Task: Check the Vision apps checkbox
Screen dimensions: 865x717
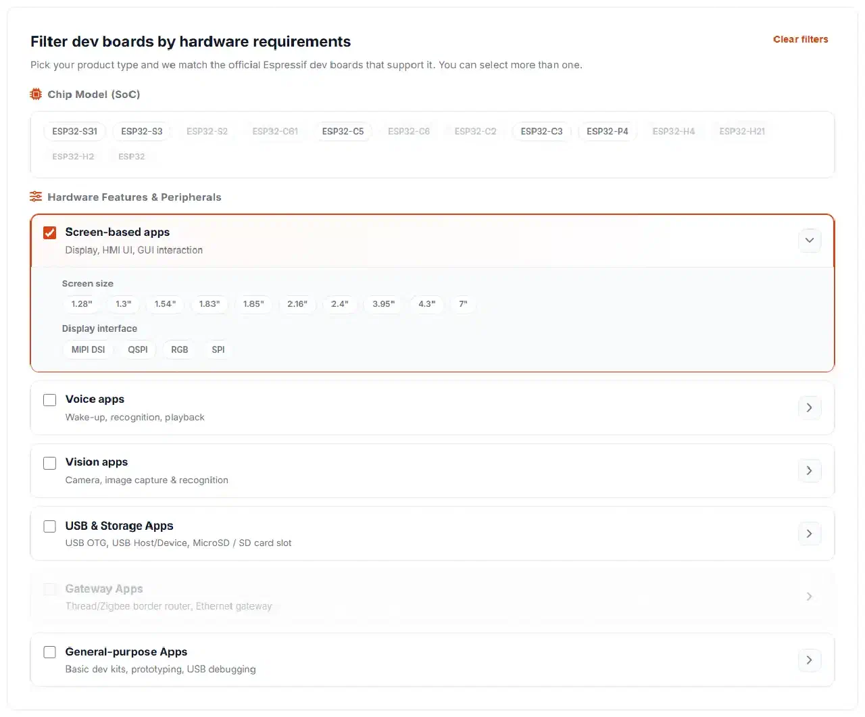Action: point(50,463)
